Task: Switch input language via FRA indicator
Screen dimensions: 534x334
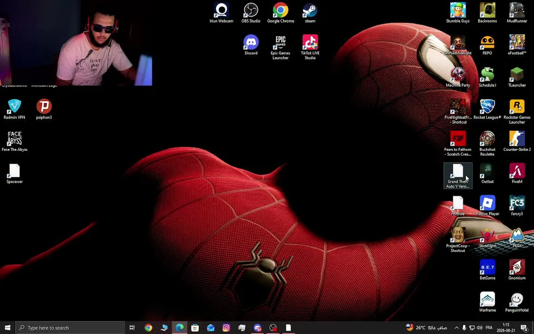Action: coord(489,328)
